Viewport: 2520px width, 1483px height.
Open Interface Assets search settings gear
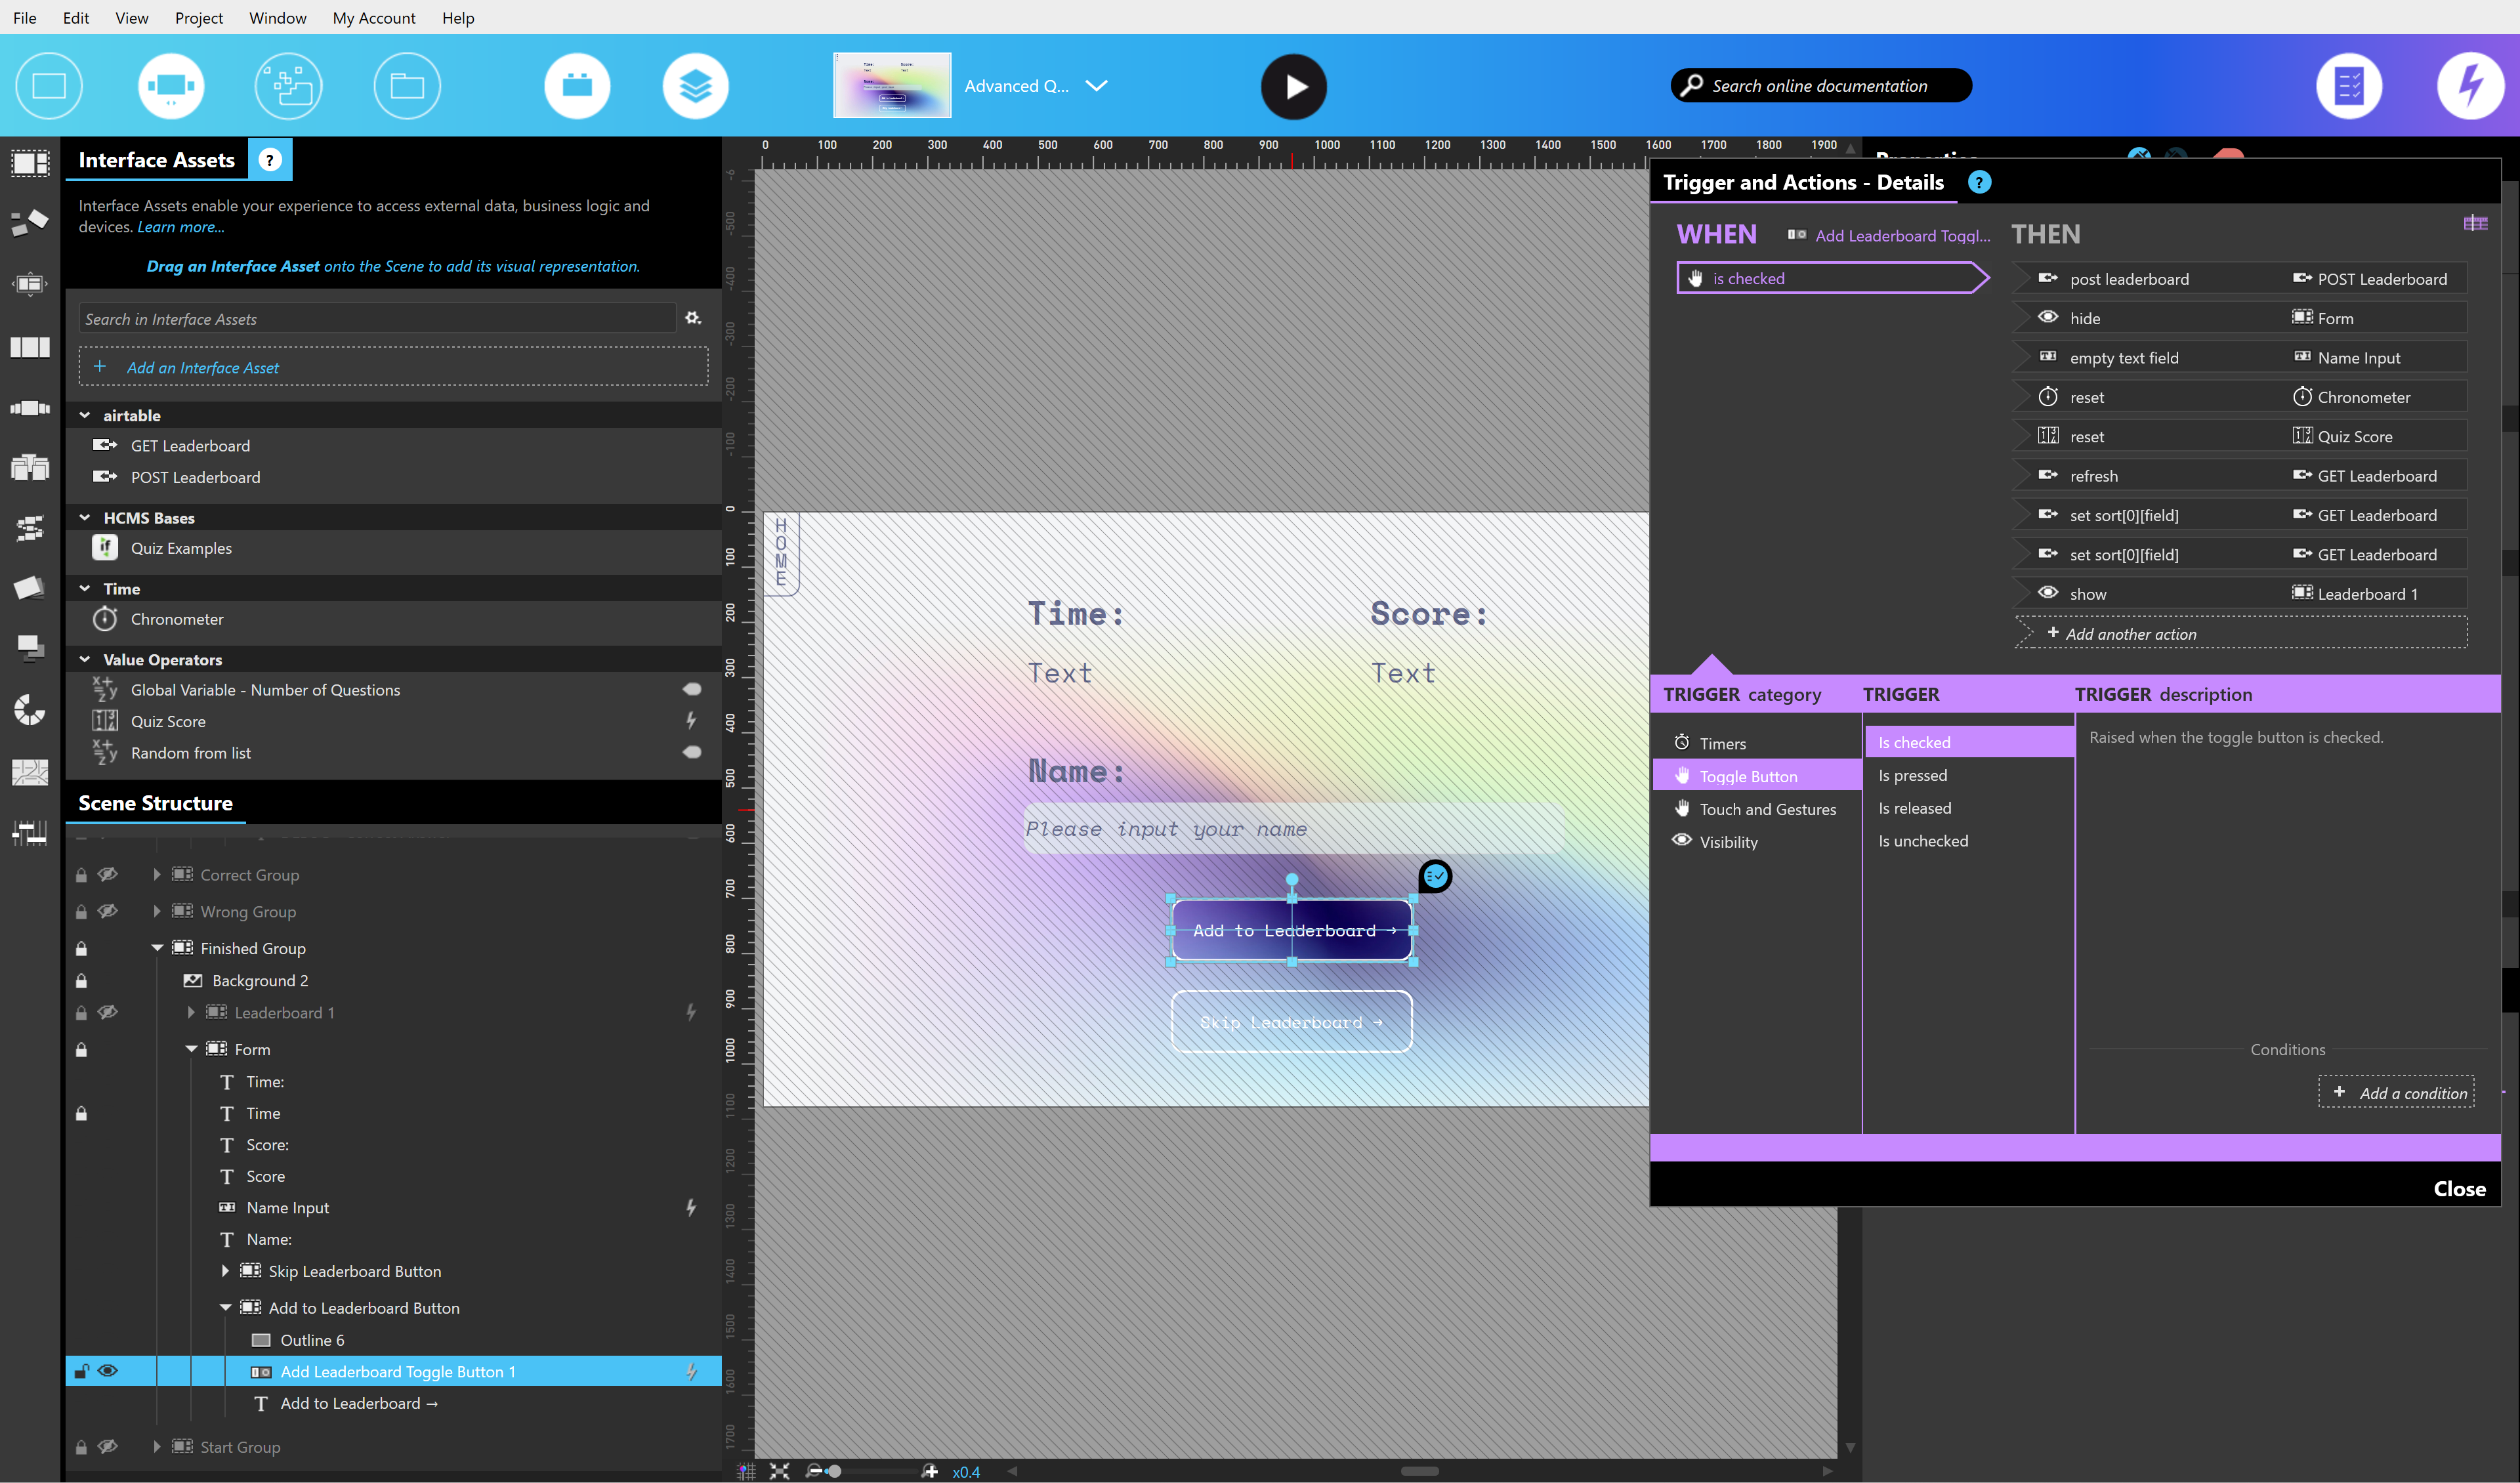point(692,318)
